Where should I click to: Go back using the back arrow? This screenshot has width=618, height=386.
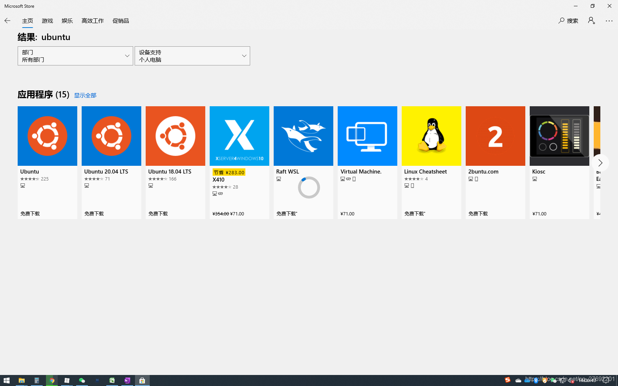point(7,21)
